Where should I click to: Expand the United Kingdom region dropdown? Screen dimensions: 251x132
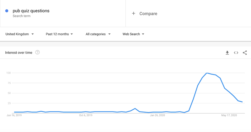coord(19,34)
